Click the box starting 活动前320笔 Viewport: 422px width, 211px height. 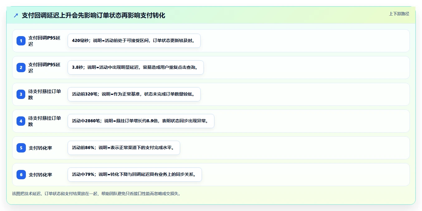tap(134, 94)
